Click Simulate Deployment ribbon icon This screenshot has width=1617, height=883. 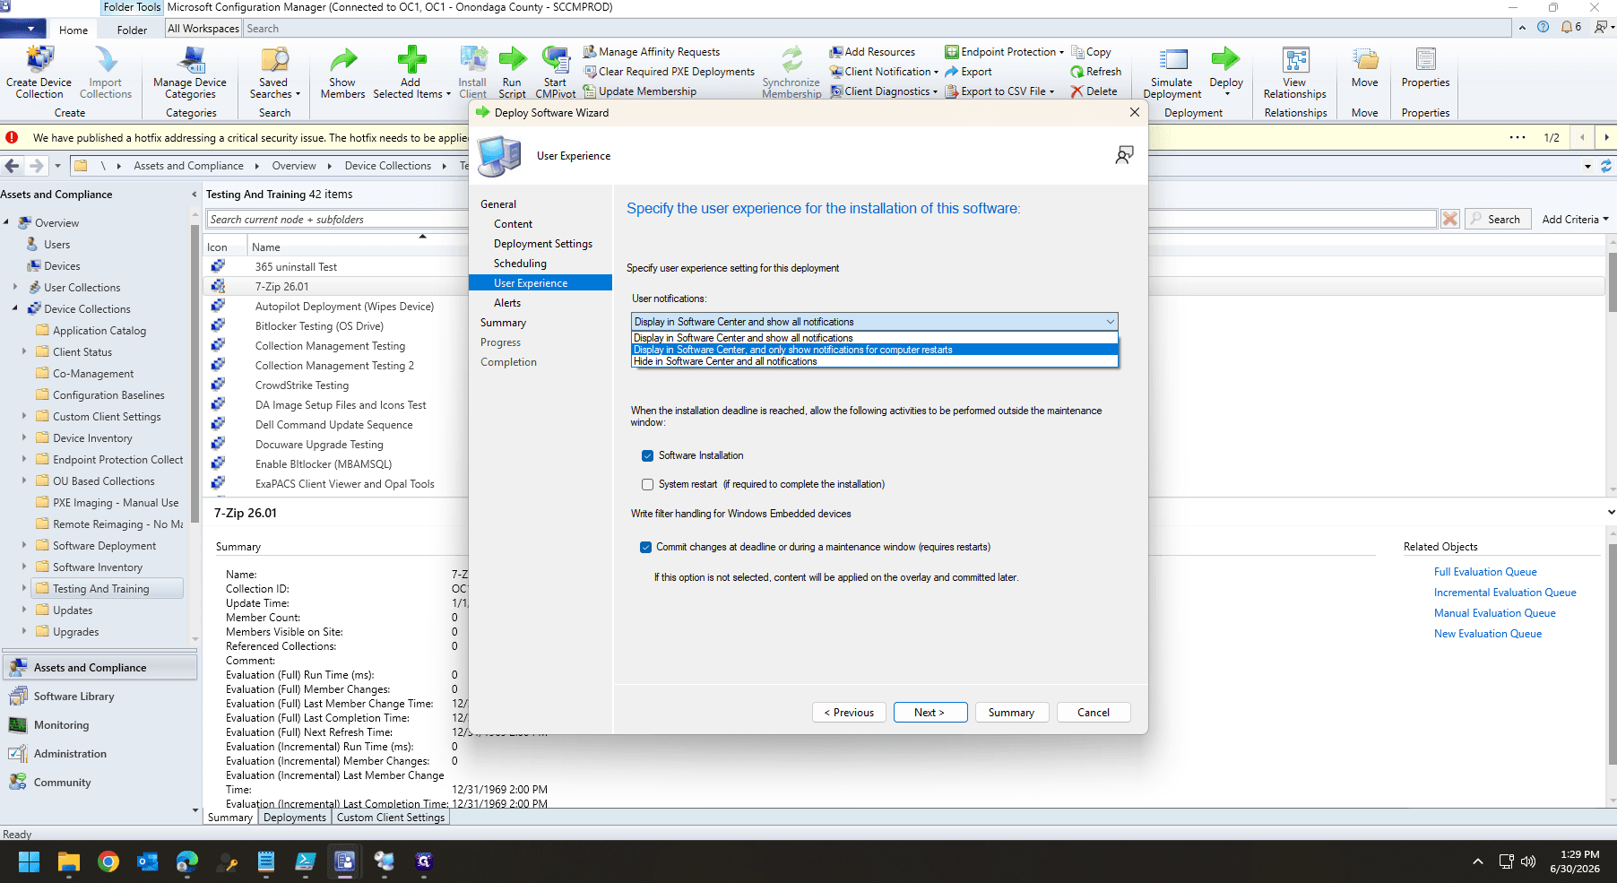coord(1172,72)
